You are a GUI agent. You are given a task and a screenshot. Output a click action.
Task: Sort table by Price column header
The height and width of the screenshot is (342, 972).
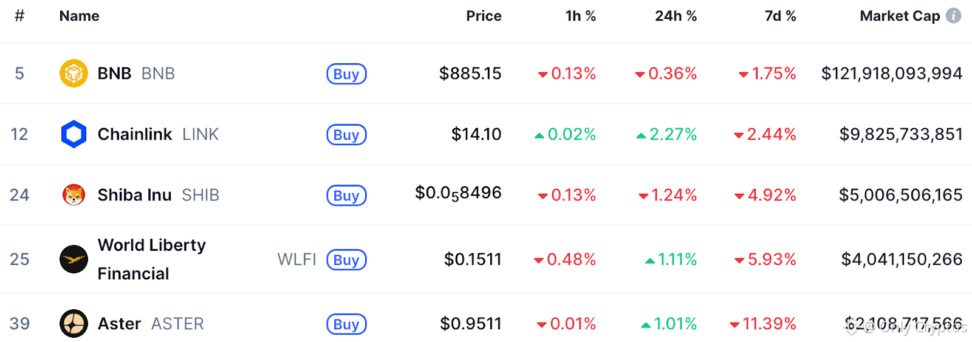click(484, 16)
